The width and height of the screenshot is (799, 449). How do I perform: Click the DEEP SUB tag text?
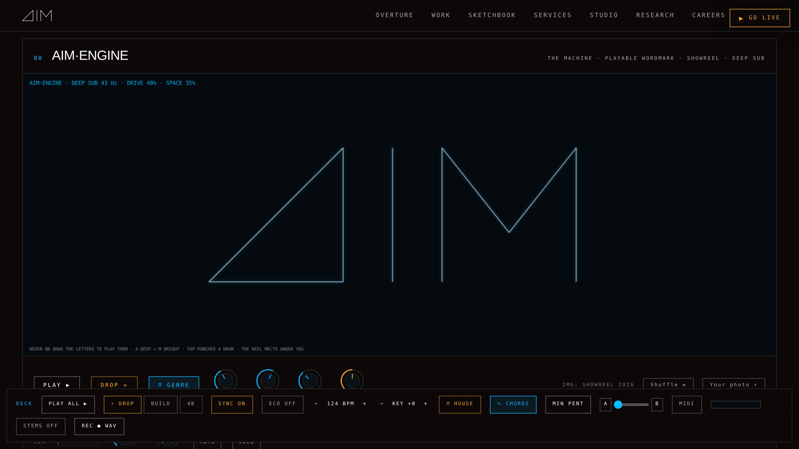[748, 58]
